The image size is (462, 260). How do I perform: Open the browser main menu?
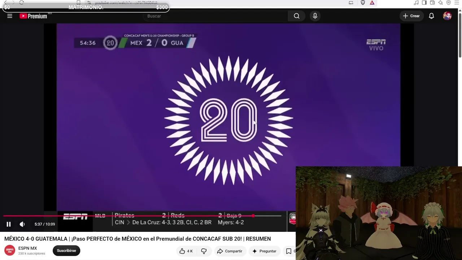click(x=457, y=3)
